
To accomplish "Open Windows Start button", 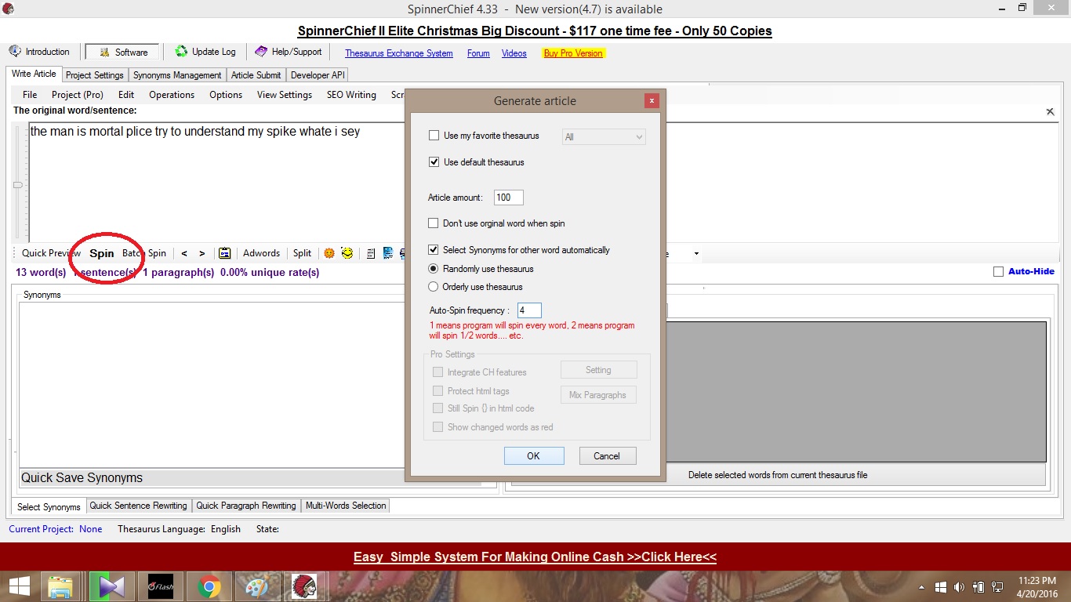I will (x=19, y=586).
